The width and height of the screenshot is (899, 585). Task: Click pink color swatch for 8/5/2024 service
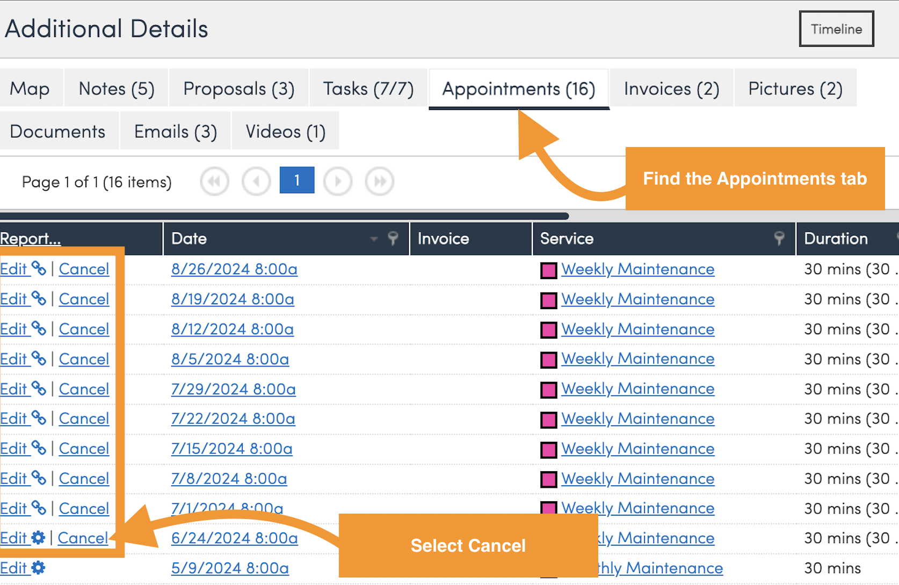point(548,360)
